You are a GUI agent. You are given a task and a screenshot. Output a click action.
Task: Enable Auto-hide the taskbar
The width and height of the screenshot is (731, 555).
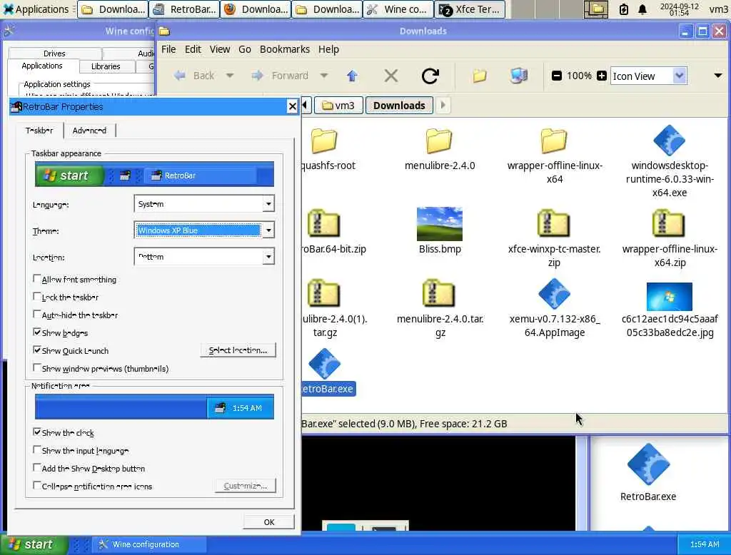coord(37,314)
